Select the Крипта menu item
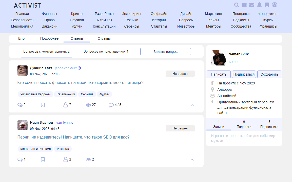The width and height of the screenshot is (292, 182). [77, 14]
